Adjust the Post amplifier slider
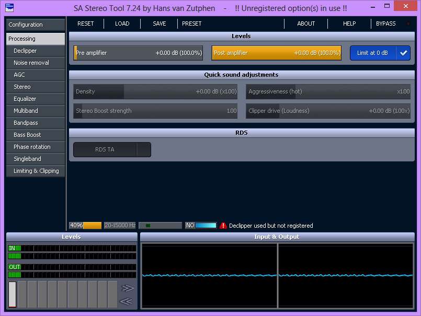 (x=276, y=53)
